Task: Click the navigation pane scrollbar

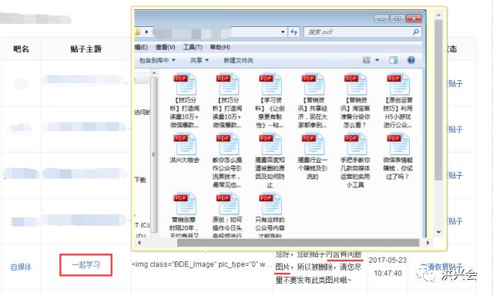Action: point(154,154)
